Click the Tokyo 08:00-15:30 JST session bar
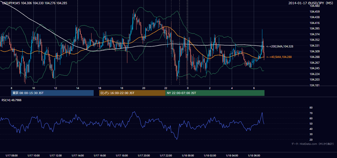337x158 pixels. (x=52, y=93)
